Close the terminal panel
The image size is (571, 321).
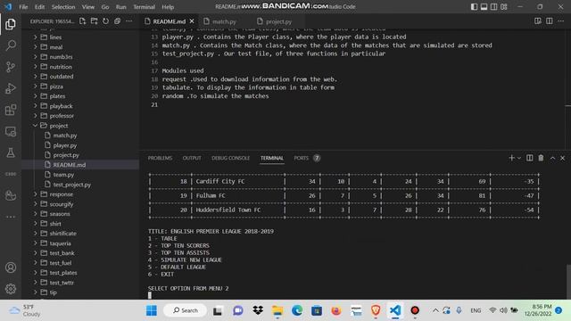[x=563, y=158]
